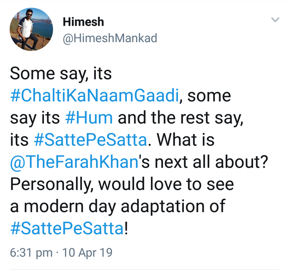The width and height of the screenshot is (289, 270).
Task: Tap the line 'Personally, would love to see'
Action: click(x=122, y=185)
